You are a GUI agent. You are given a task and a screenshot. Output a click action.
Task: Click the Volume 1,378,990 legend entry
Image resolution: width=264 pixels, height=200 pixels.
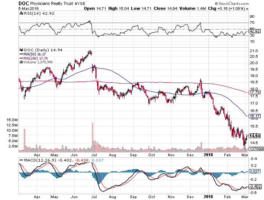(38, 62)
